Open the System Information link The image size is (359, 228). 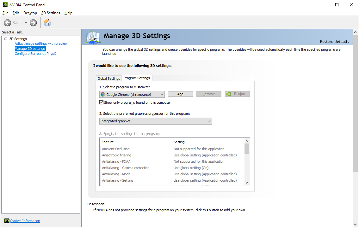click(x=25, y=221)
